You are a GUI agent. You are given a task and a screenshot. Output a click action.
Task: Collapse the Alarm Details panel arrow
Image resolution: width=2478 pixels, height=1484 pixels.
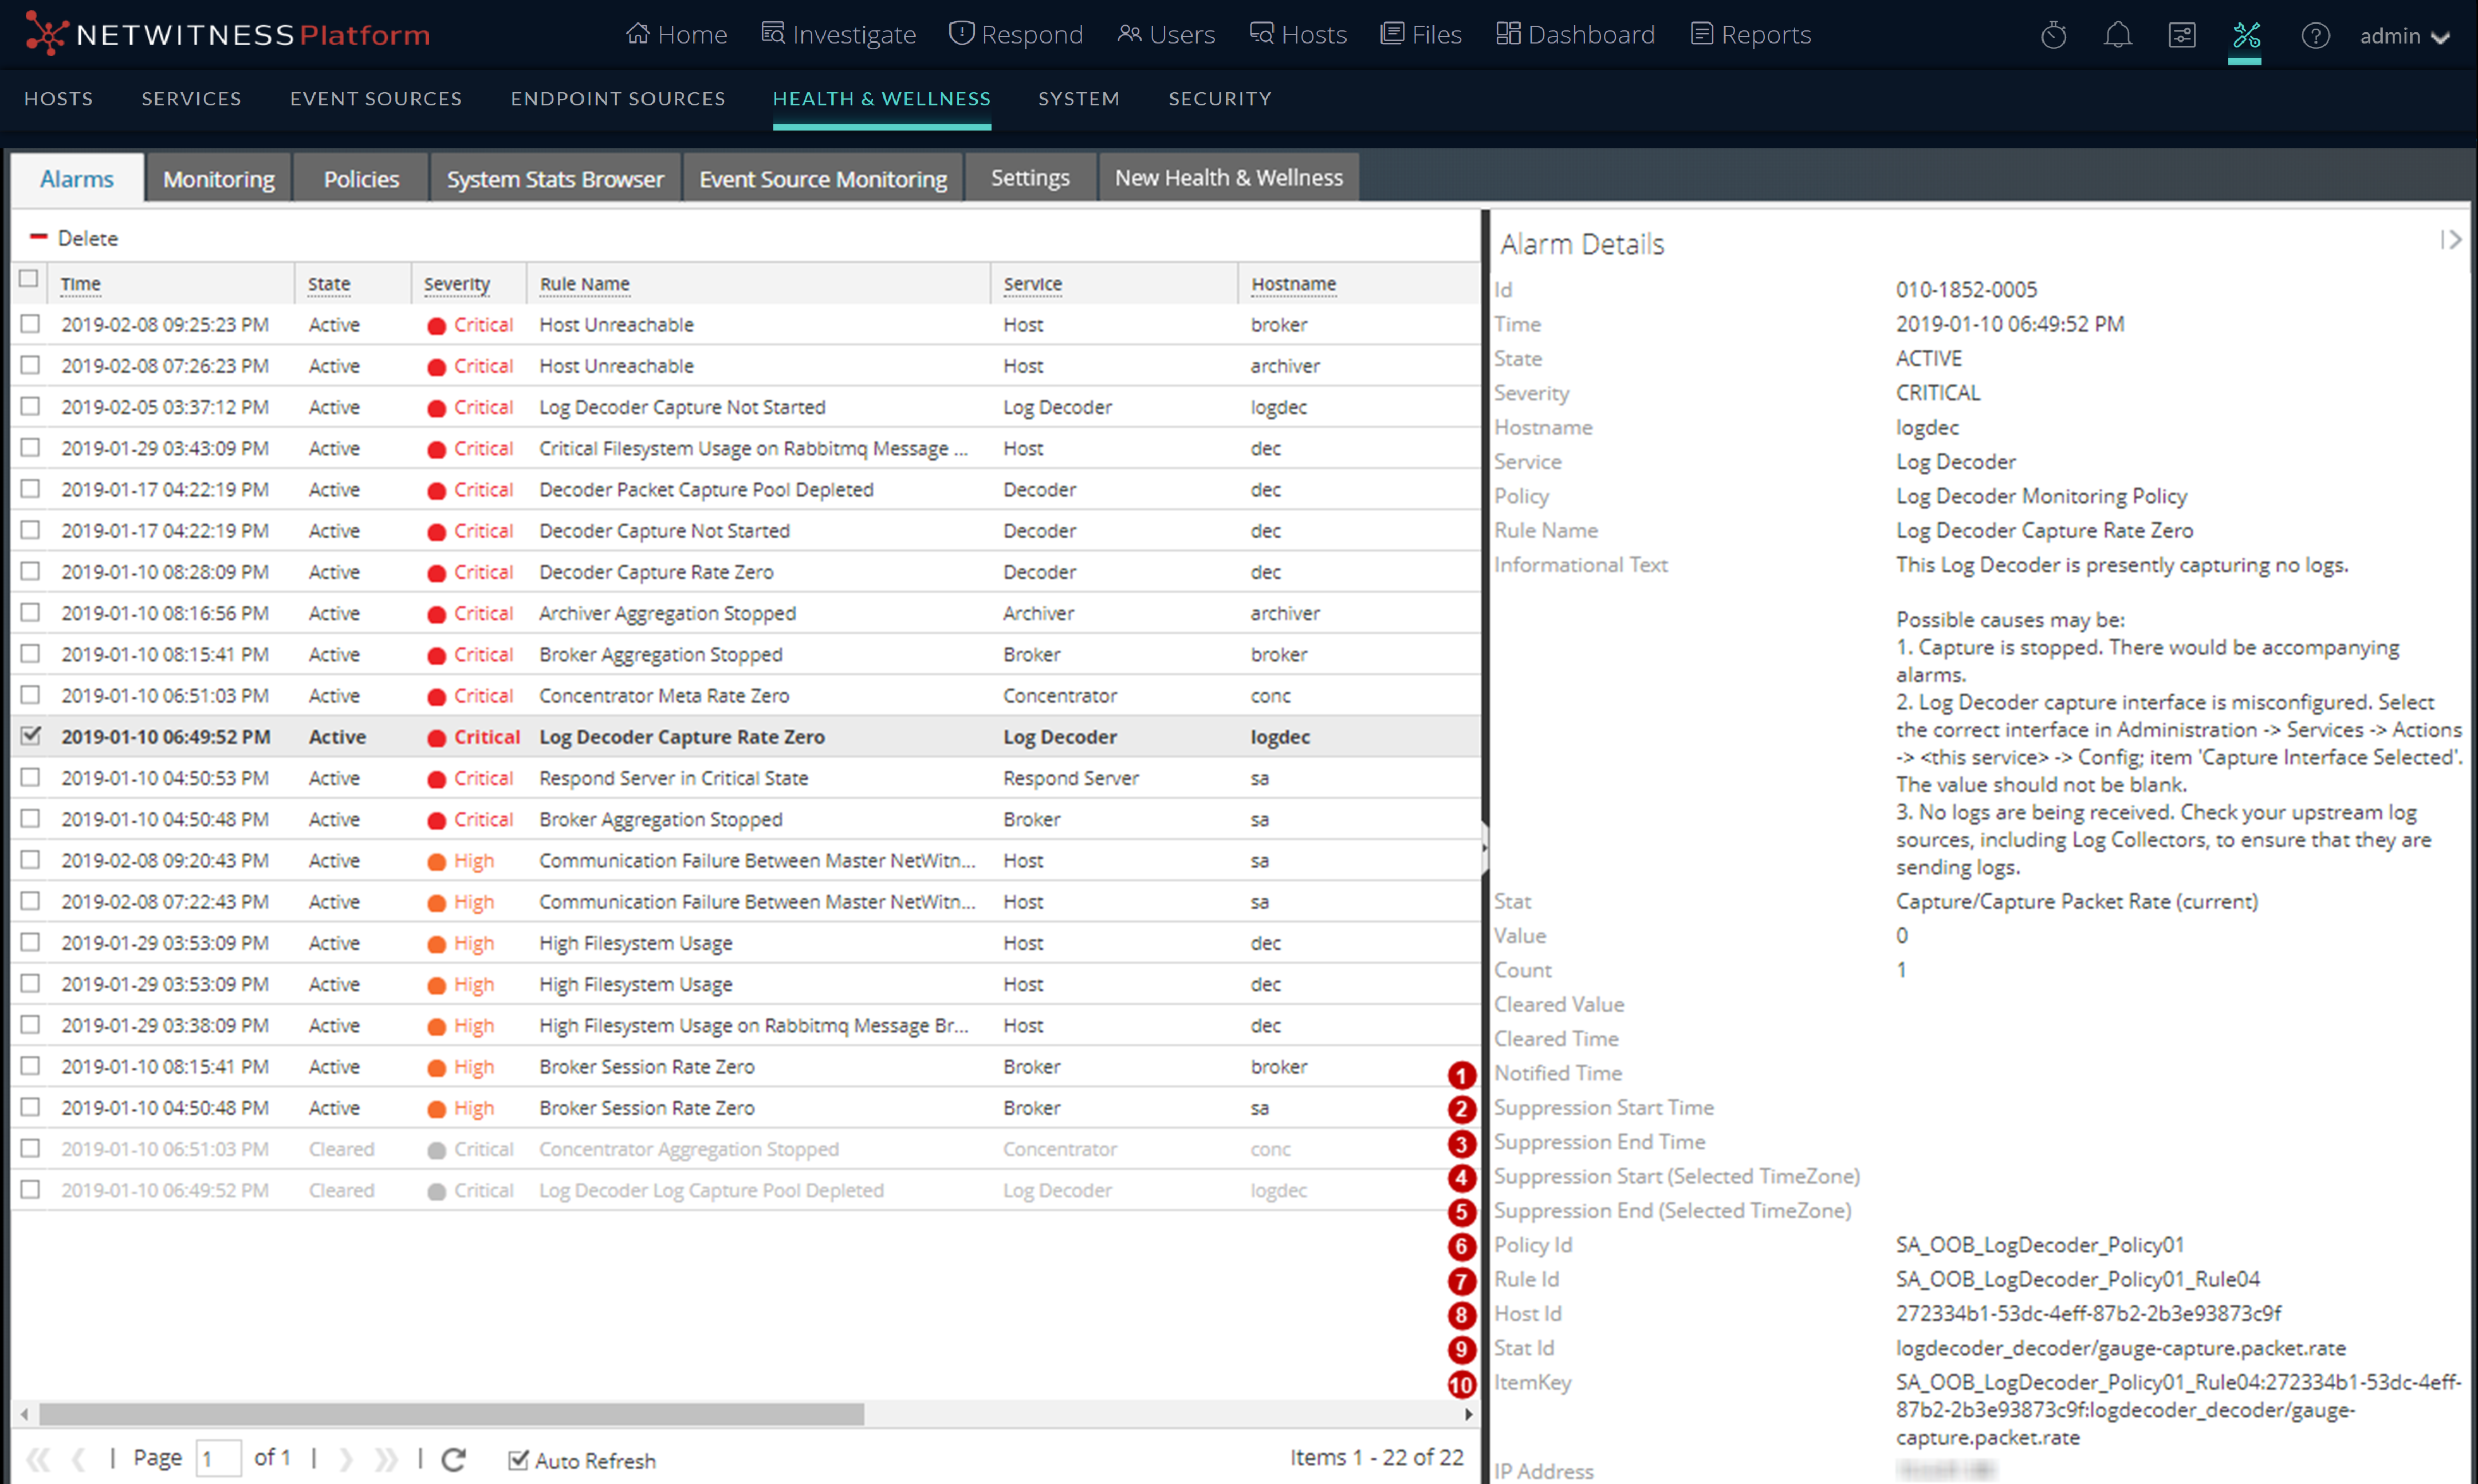2450,240
